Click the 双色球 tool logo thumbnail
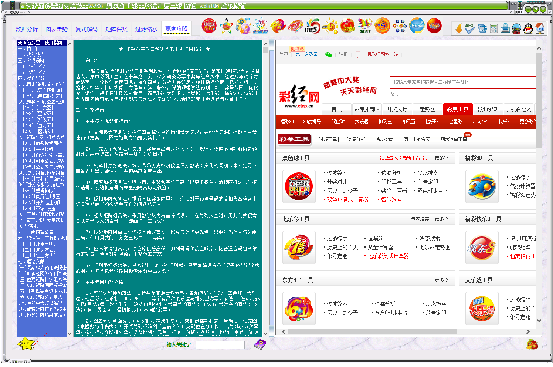 [299, 186]
